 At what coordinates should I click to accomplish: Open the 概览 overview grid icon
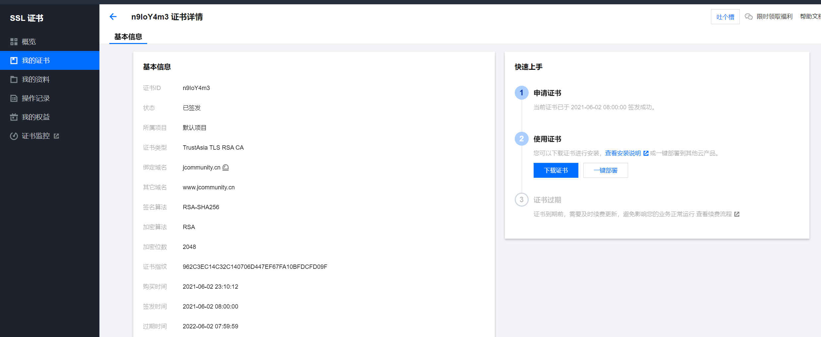click(14, 41)
